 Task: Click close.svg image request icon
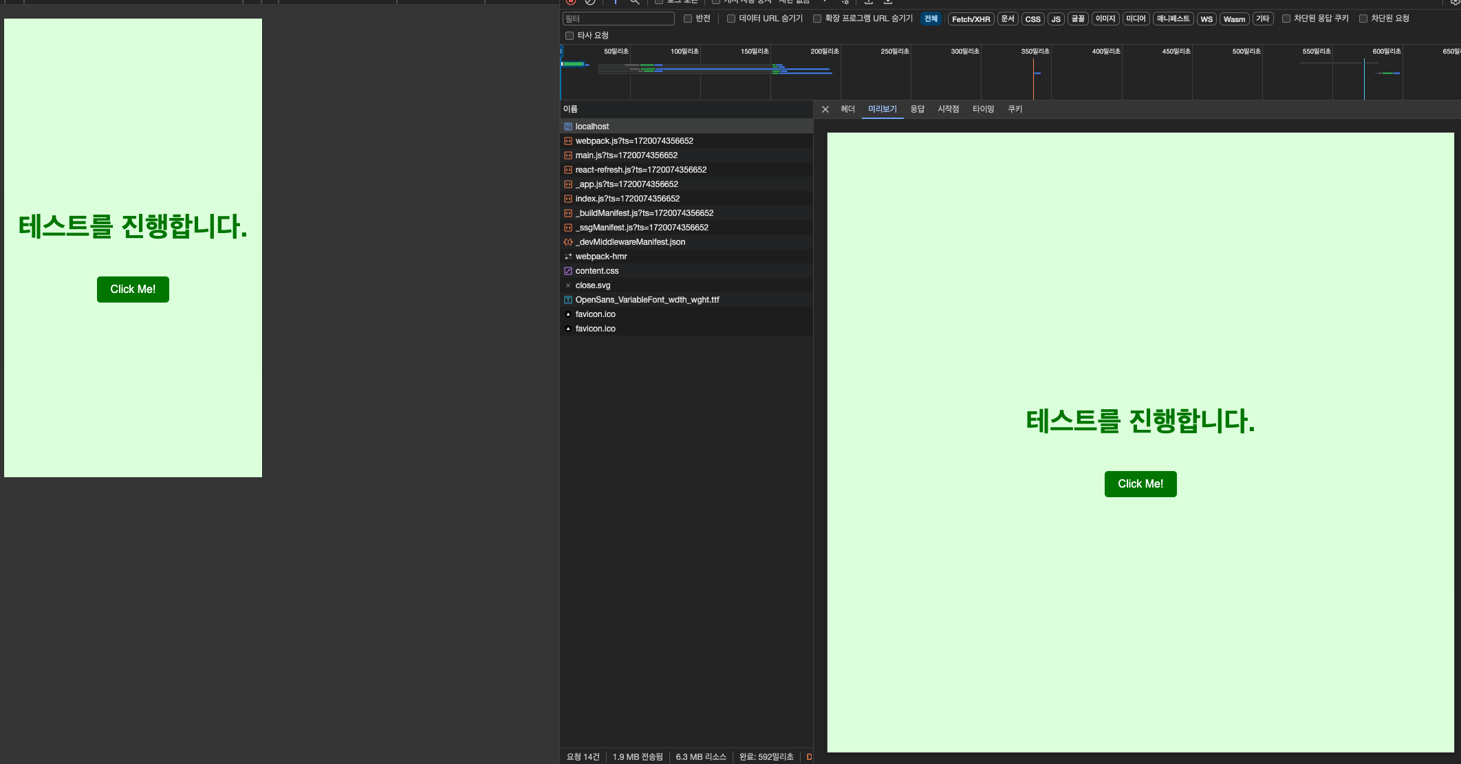coord(568,285)
